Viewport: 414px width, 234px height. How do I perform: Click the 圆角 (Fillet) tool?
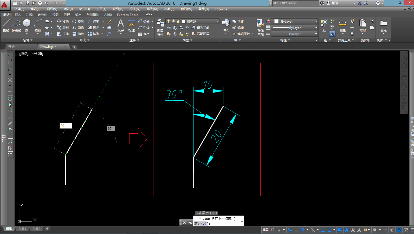tap(93, 28)
